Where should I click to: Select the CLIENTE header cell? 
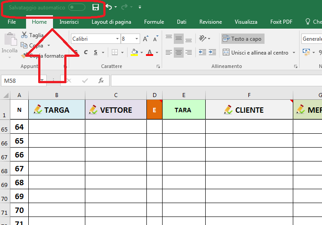249,110
